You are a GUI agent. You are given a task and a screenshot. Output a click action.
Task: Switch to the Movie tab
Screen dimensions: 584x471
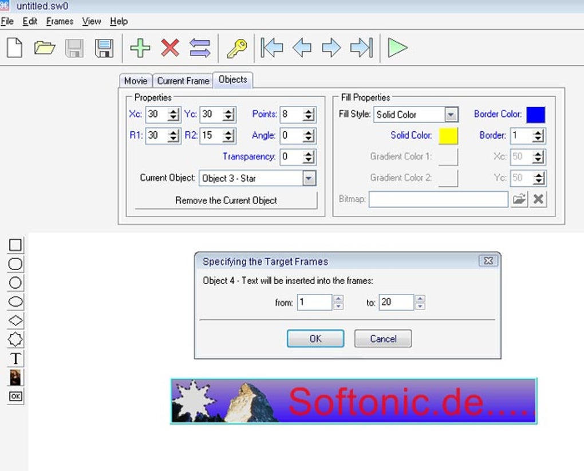click(135, 81)
